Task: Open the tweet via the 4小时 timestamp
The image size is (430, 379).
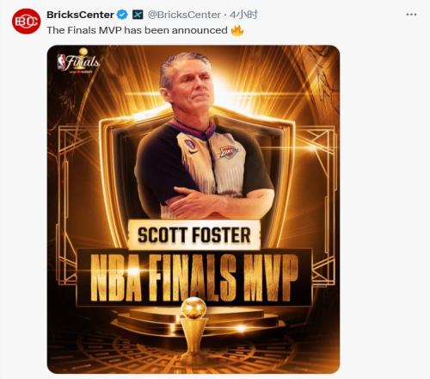Action: pyautogui.click(x=243, y=15)
